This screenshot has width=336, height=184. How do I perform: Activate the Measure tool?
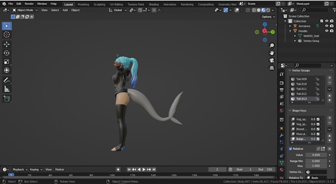(x=7, y=89)
